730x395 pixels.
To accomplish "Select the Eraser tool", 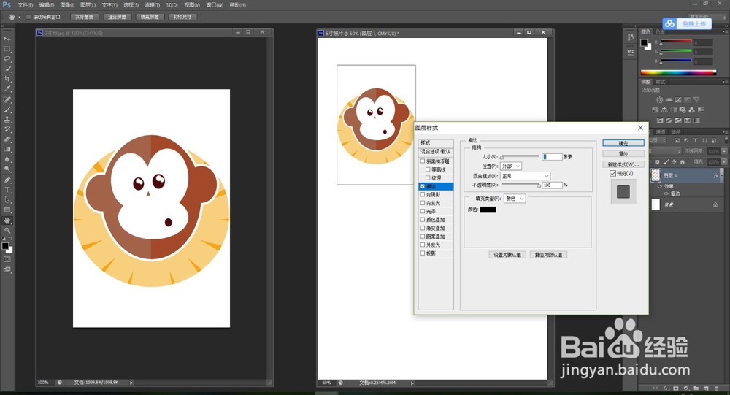I will 7,139.
